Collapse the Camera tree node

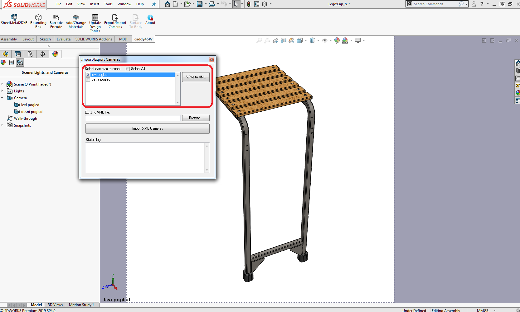2,98
